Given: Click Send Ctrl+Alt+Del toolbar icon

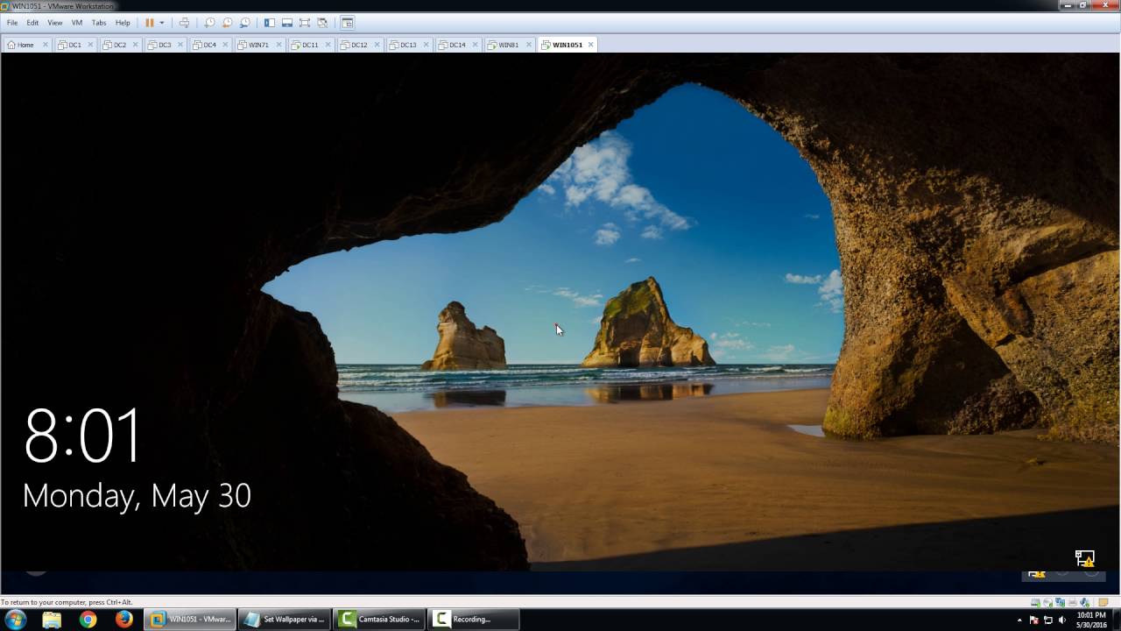Looking at the screenshot, I should pos(184,23).
